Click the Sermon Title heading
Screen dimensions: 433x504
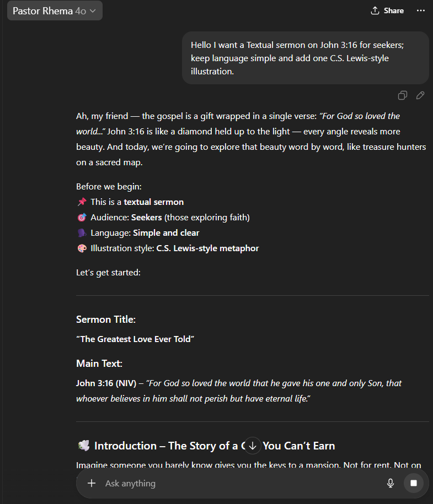106,319
